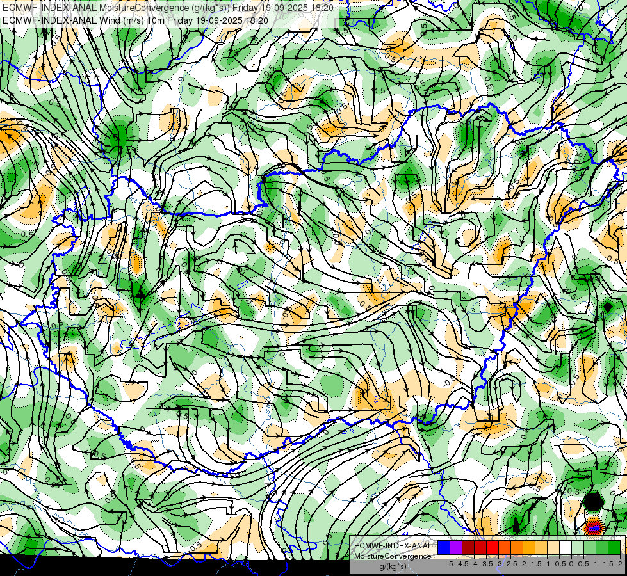Click the MoistureConvergence title line at top
Viewport: 627px width, 576px height.
tap(168, 7)
